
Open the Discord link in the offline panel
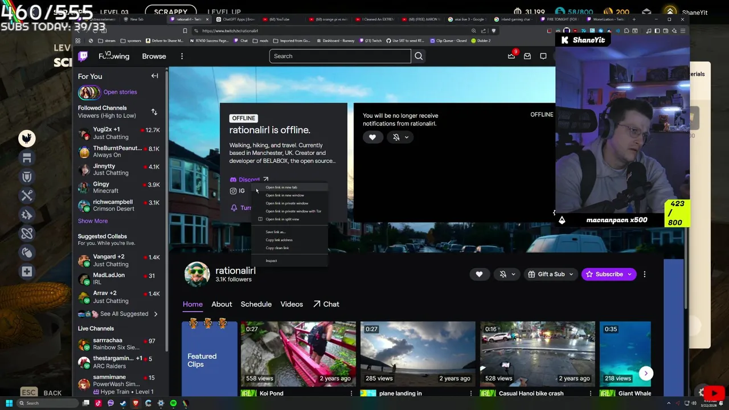[249, 179]
